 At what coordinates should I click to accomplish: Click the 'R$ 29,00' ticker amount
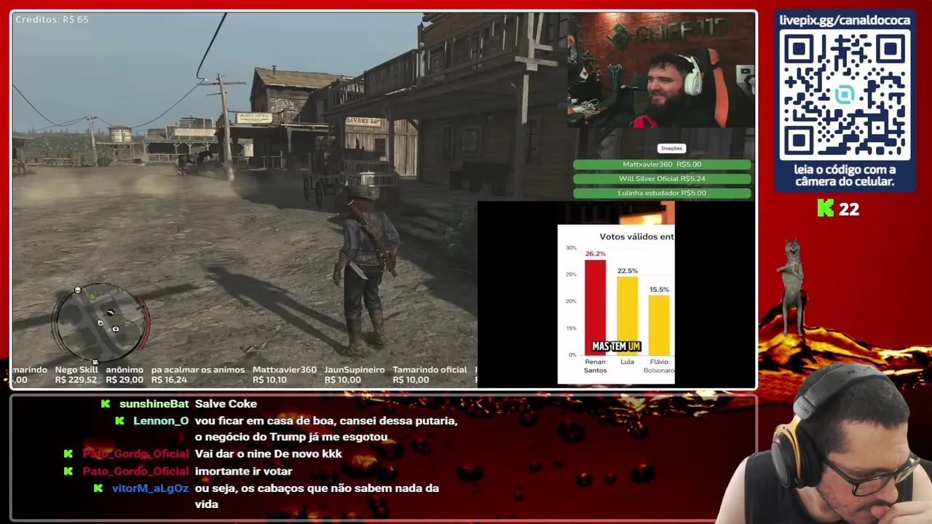tap(125, 380)
